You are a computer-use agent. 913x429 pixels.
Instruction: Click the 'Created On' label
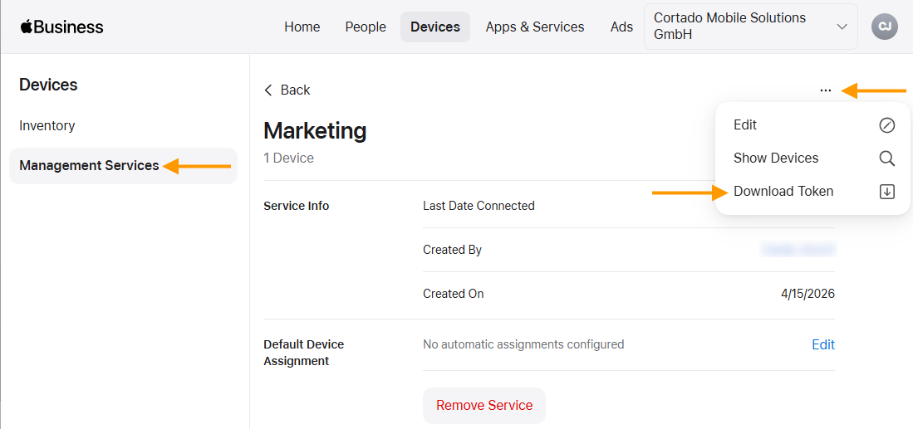click(454, 294)
